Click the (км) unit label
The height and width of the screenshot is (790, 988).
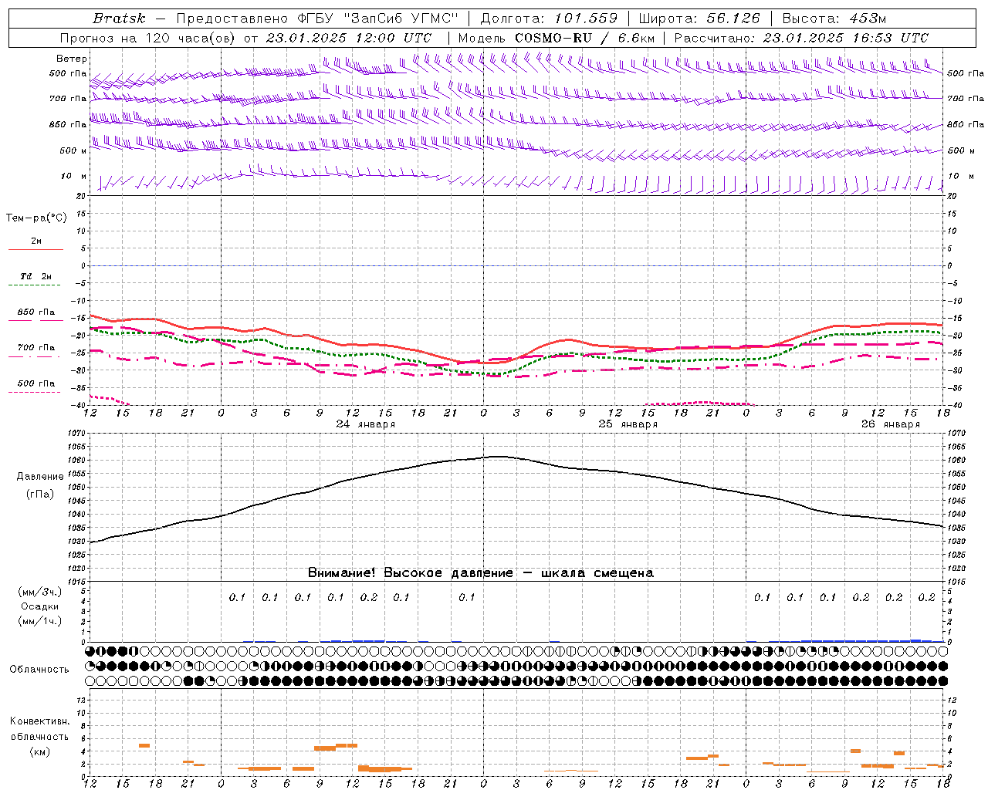[40, 751]
